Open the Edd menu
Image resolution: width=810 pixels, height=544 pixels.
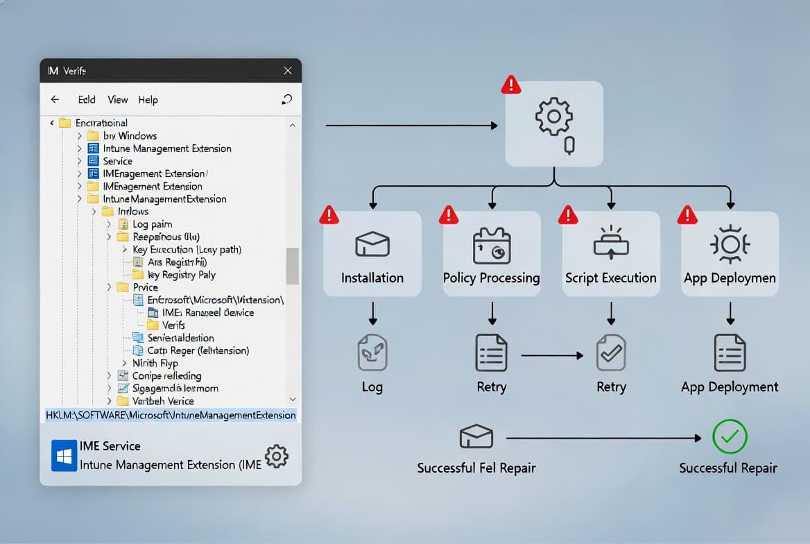coord(86,100)
